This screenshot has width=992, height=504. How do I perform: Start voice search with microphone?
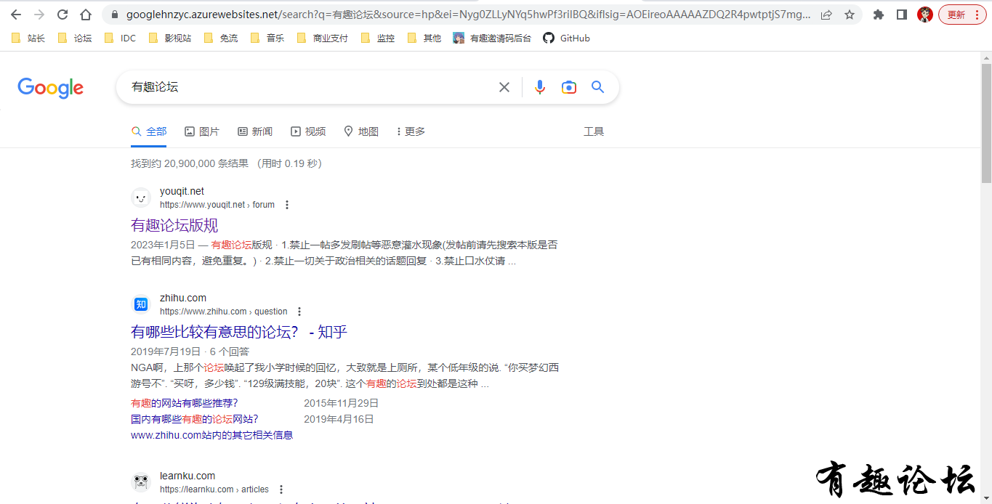[x=540, y=87]
